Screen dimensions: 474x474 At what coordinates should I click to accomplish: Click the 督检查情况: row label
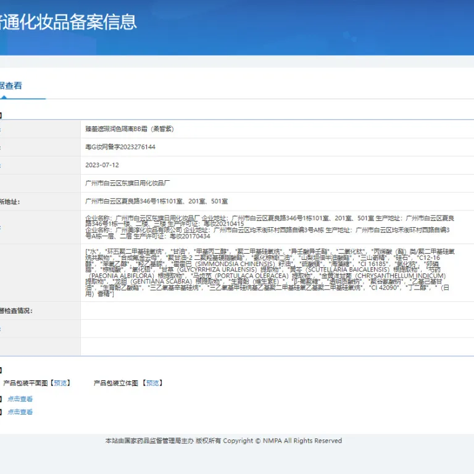(16, 311)
